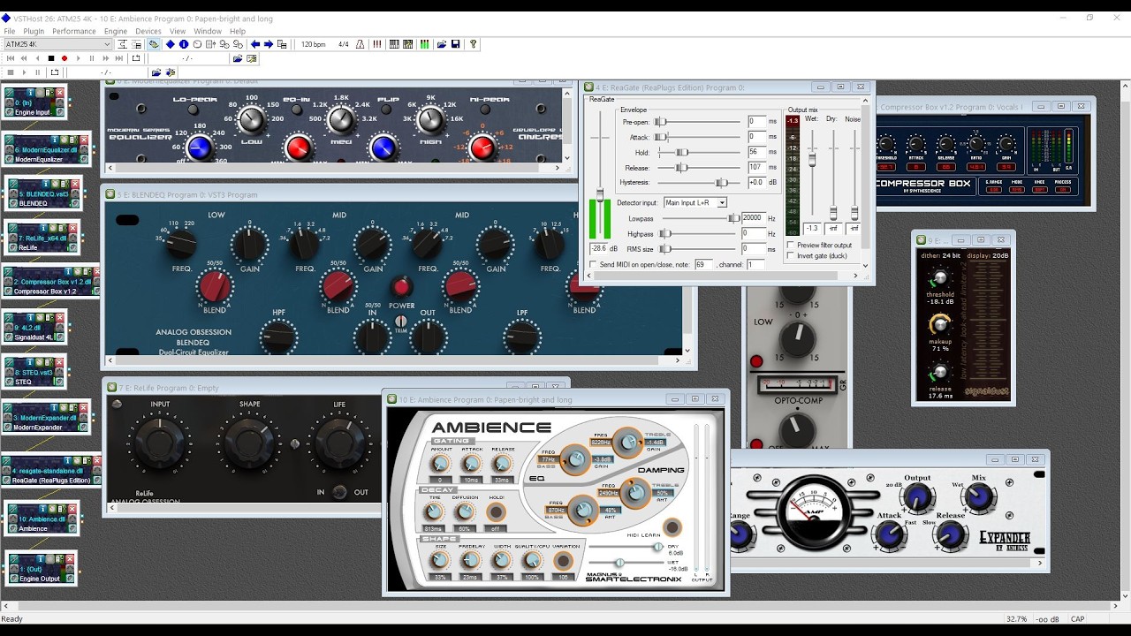Click the Wet fader in ReaGate Output mix
The image size is (1131, 636).
[812, 160]
